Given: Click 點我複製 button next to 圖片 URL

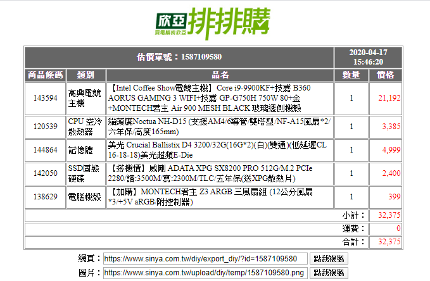Looking at the screenshot, I should [x=329, y=273].
